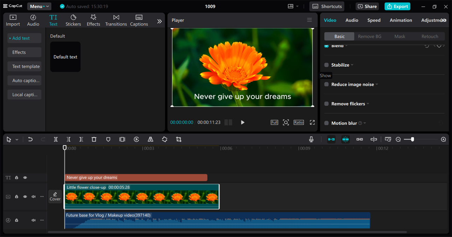
Task: Toggle the Blend checkbox
Action: (x=326, y=46)
